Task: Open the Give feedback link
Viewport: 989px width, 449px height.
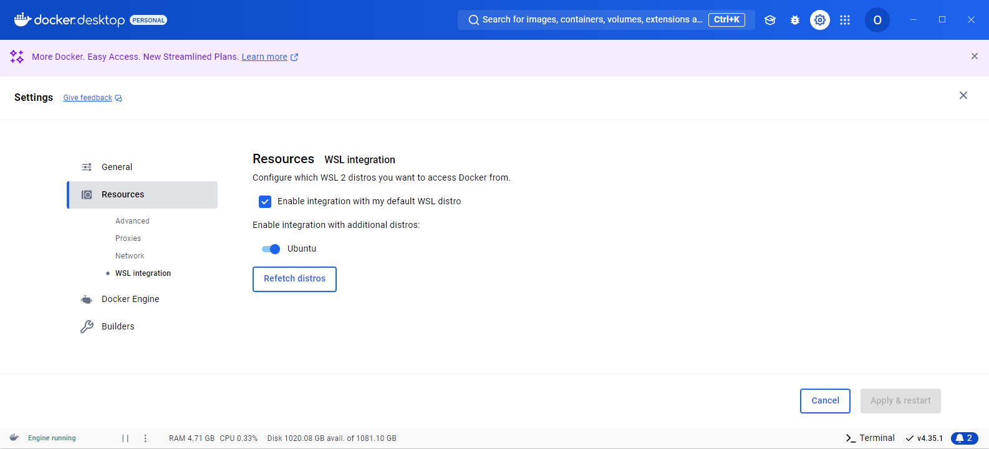Action: 88,98
